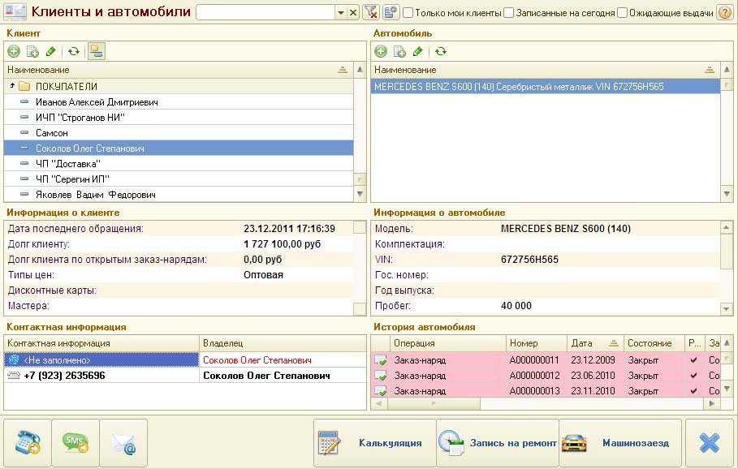This screenshot has width=738, height=469.
Task: Open the Запись на ремонт button
Action: click(x=498, y=443)
